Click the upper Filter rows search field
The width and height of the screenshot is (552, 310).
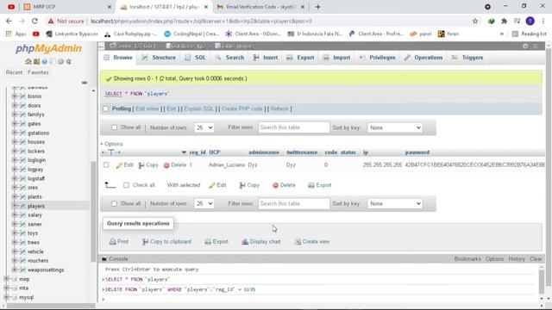293,127
